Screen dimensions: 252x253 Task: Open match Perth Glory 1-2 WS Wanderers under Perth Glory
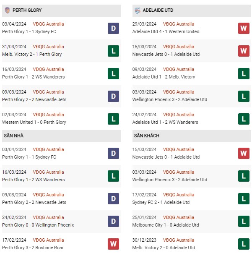pos(34,77)
